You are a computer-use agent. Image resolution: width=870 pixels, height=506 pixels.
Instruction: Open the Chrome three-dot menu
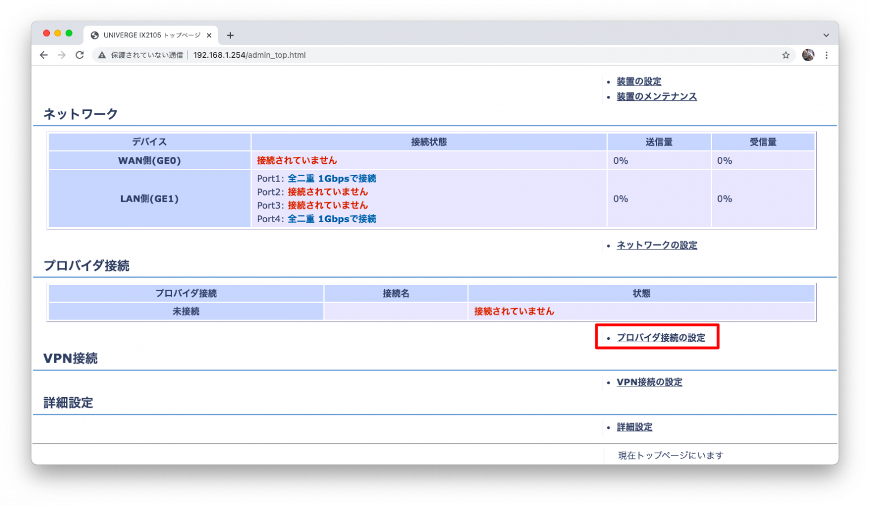coord(826,55)
